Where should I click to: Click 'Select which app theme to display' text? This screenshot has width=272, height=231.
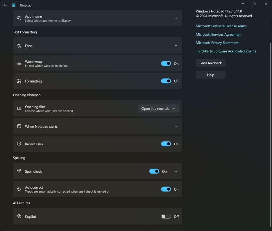click(x=48, y=21)
